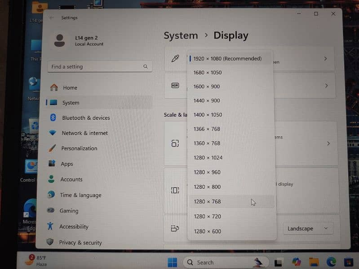Open Time & language settings
Image resolution: width=359 pixels, height=269 pixels.
coord(80,195)
